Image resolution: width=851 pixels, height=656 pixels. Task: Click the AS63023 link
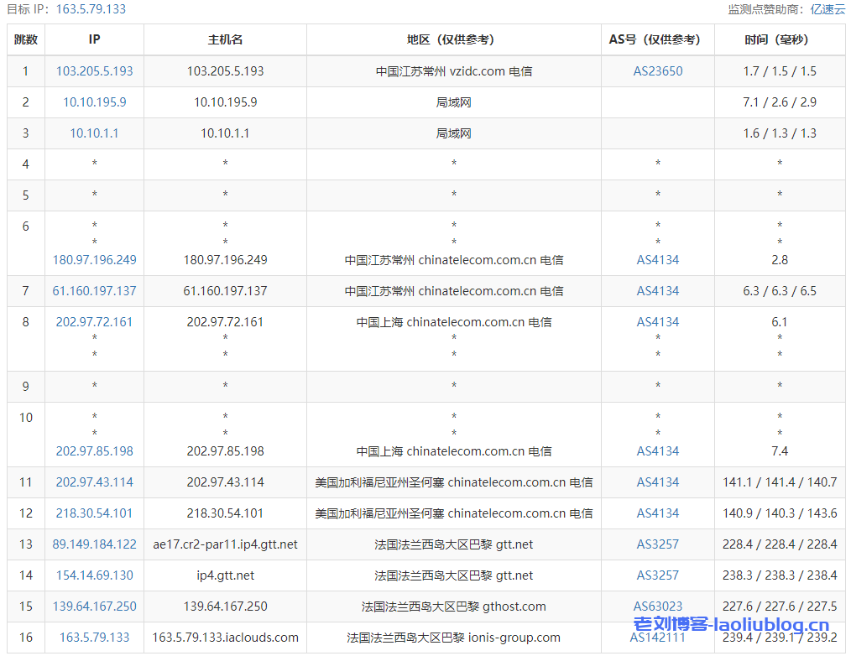[x=657, y=607]
